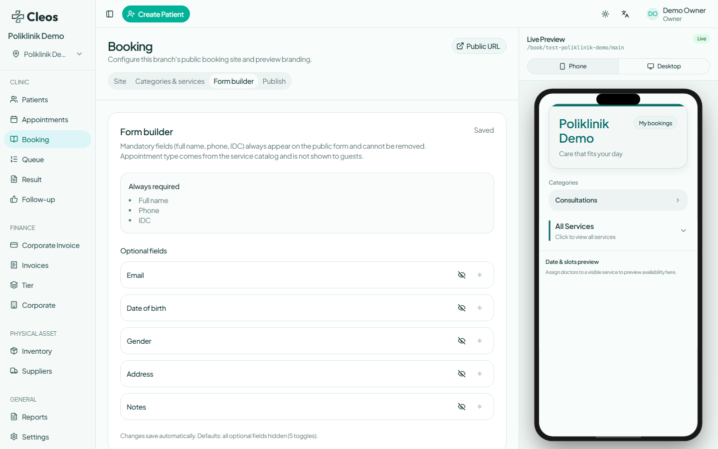Image resolution: width=718 pixels, height=449 pixels.
Task: Show the Date of birth field
Action: pos(462,308)
